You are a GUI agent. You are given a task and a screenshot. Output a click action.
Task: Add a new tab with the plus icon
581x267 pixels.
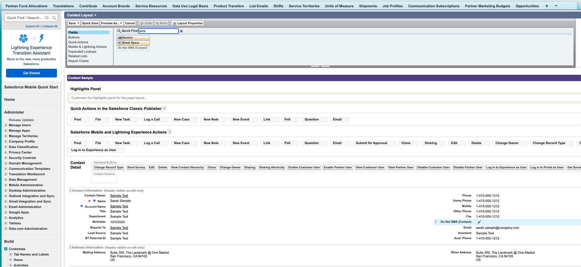[547, 6]
